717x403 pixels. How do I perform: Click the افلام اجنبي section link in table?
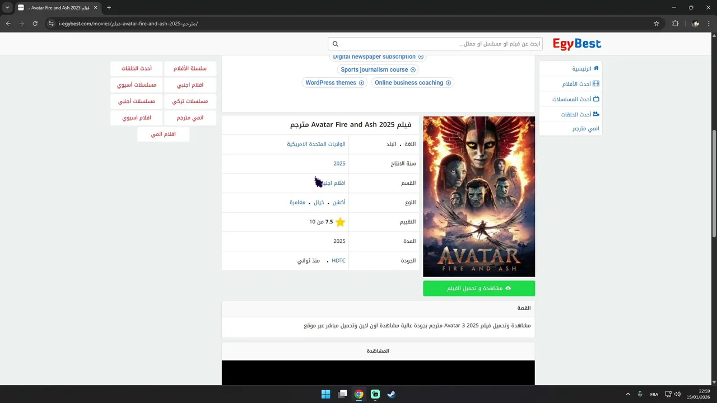click(334, 183)
